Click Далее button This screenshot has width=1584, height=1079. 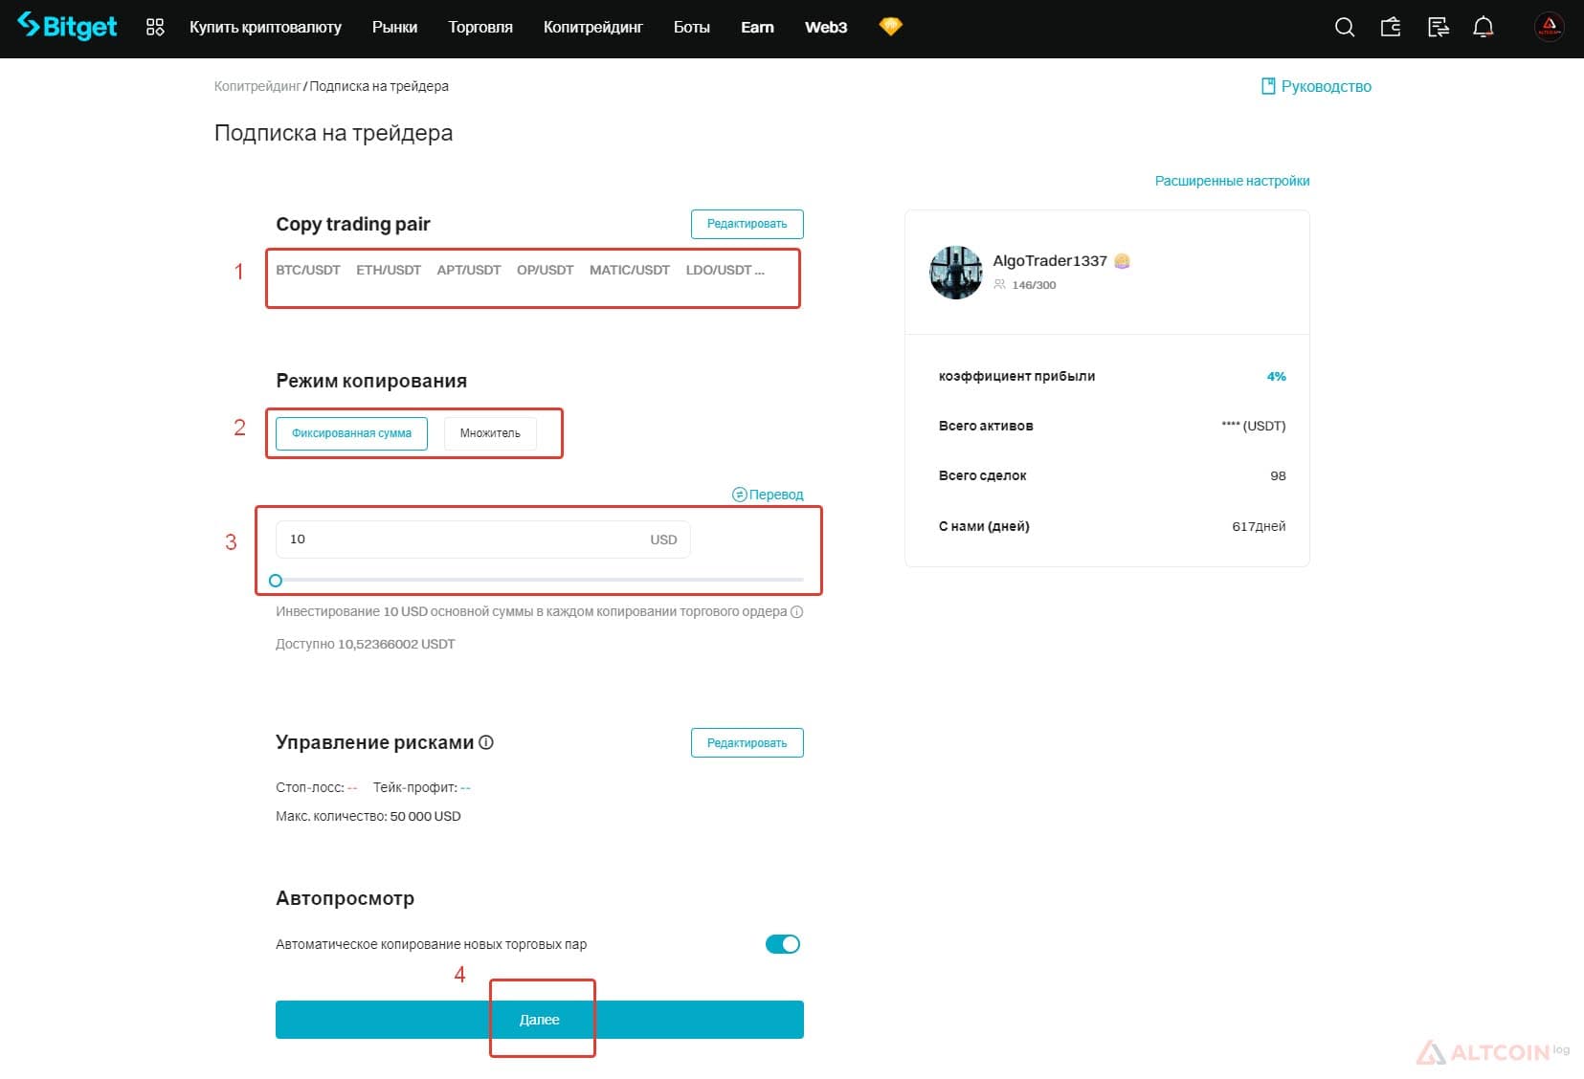pyautogui.click(x=540, y=1020)
